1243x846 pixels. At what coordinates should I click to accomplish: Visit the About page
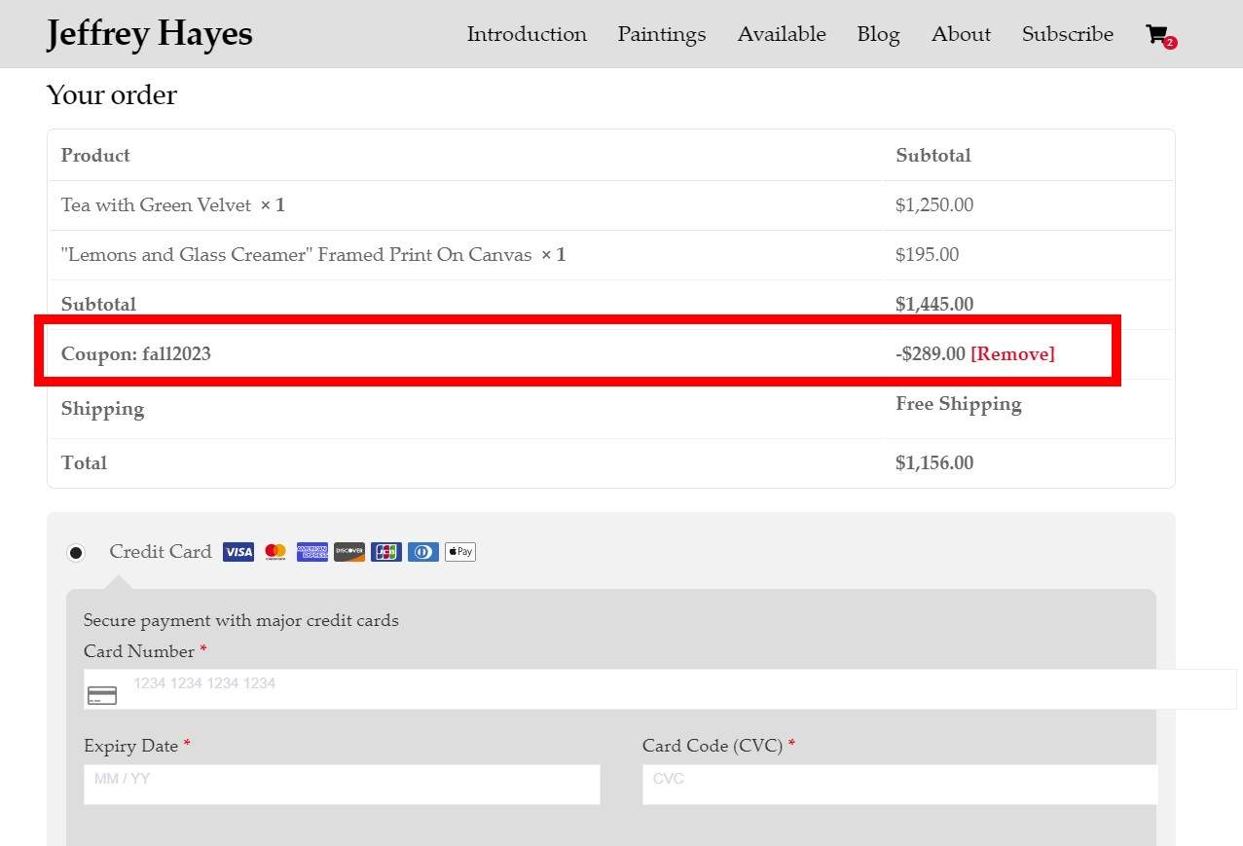pos(961,34)
